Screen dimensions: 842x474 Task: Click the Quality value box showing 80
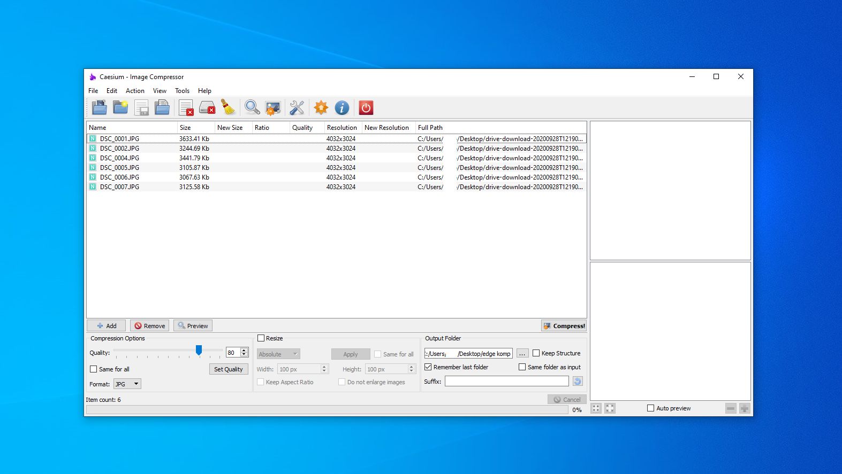tap(233, 353)
